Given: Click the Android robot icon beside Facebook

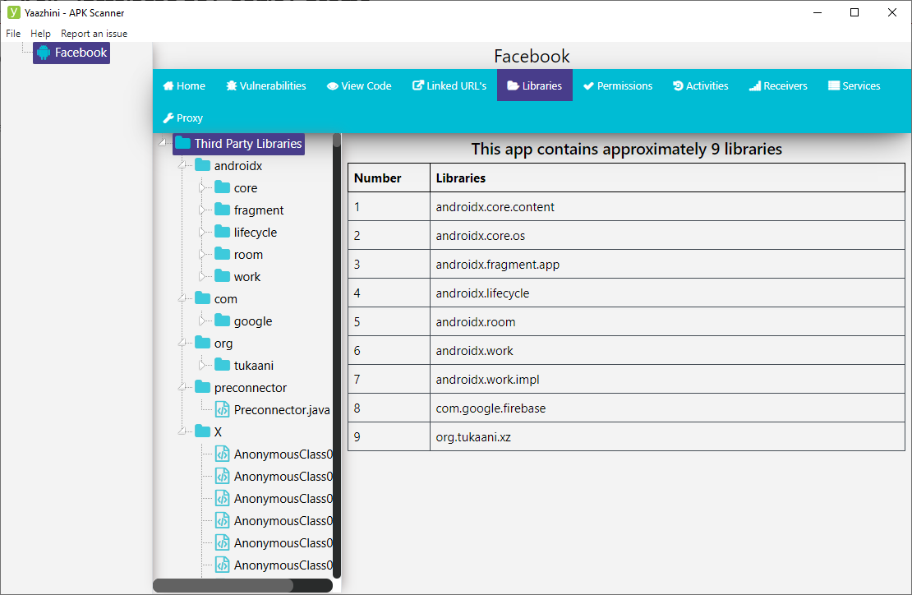Looking at the screenshot, I should point(44,53).
